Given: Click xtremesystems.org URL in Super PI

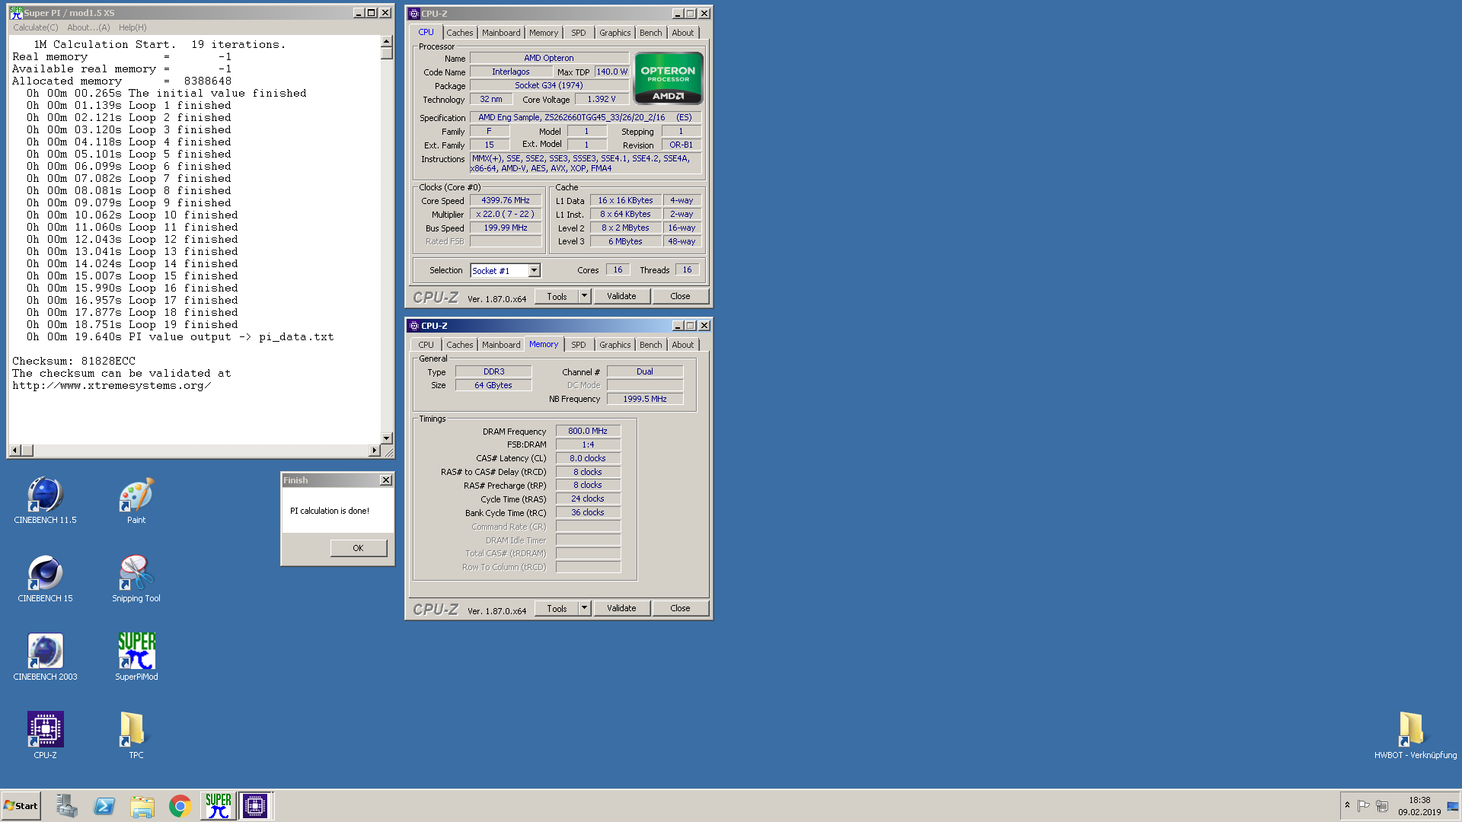Looking at the screenshot, I should (111, 386).
